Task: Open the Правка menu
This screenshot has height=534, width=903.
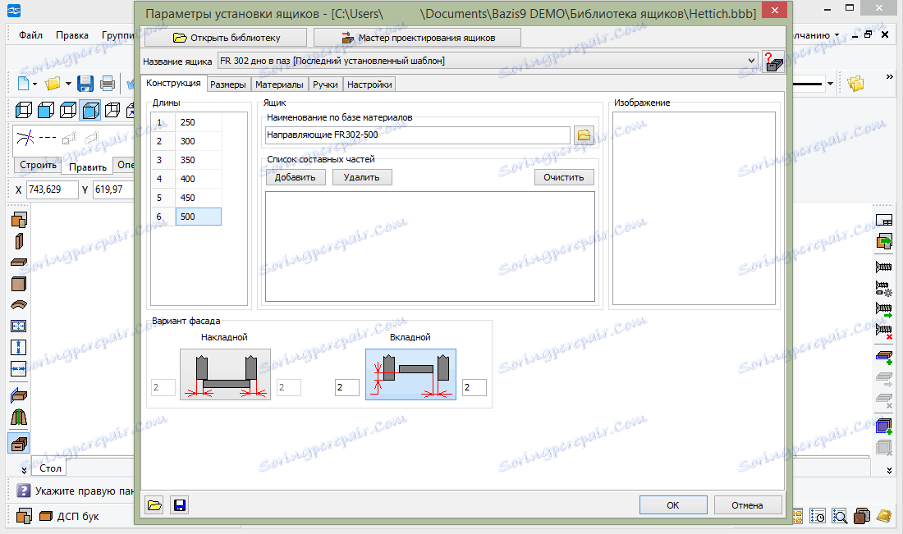Action: [x=72, y=35]
